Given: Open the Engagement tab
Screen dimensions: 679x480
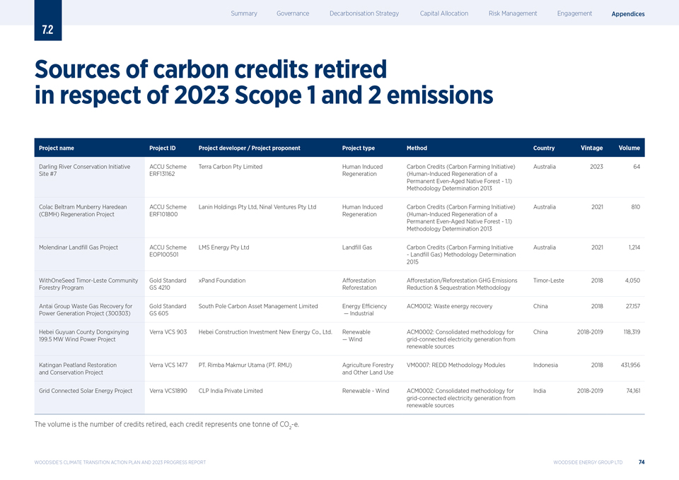Looking at the screenshot, I should coord(574,13).
